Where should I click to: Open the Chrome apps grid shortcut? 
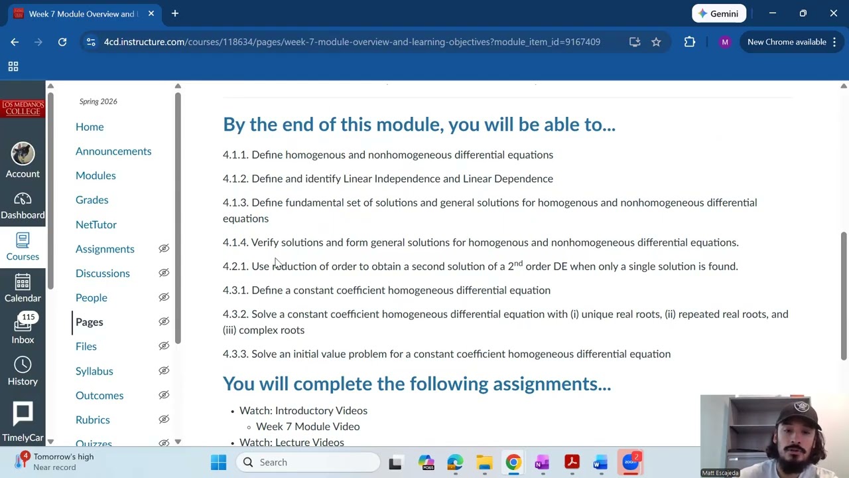click(x=13, y=66)
